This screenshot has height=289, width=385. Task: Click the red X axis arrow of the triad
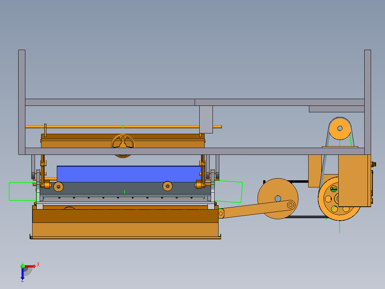coord(31,266)
